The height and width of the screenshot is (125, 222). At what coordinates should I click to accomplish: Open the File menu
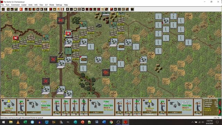pyautogui.click(x=2, y=5)
